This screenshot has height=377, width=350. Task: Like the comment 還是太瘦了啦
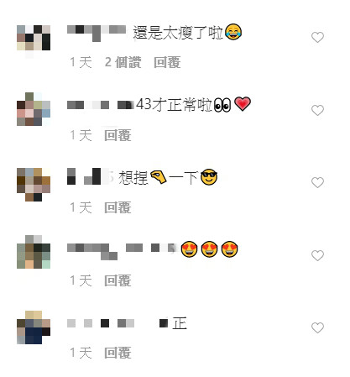pos(317,37)
